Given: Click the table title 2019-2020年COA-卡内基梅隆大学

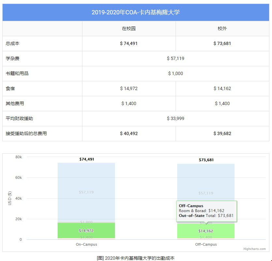Looking at the screenshot, I should [136, 12].
